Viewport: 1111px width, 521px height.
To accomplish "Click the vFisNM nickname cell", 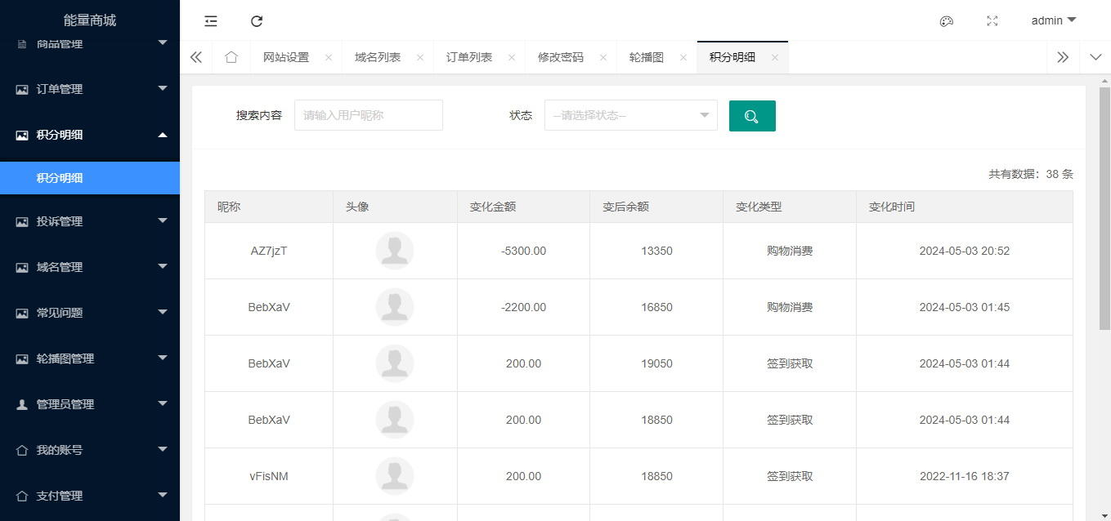I will tap(269, 476).
